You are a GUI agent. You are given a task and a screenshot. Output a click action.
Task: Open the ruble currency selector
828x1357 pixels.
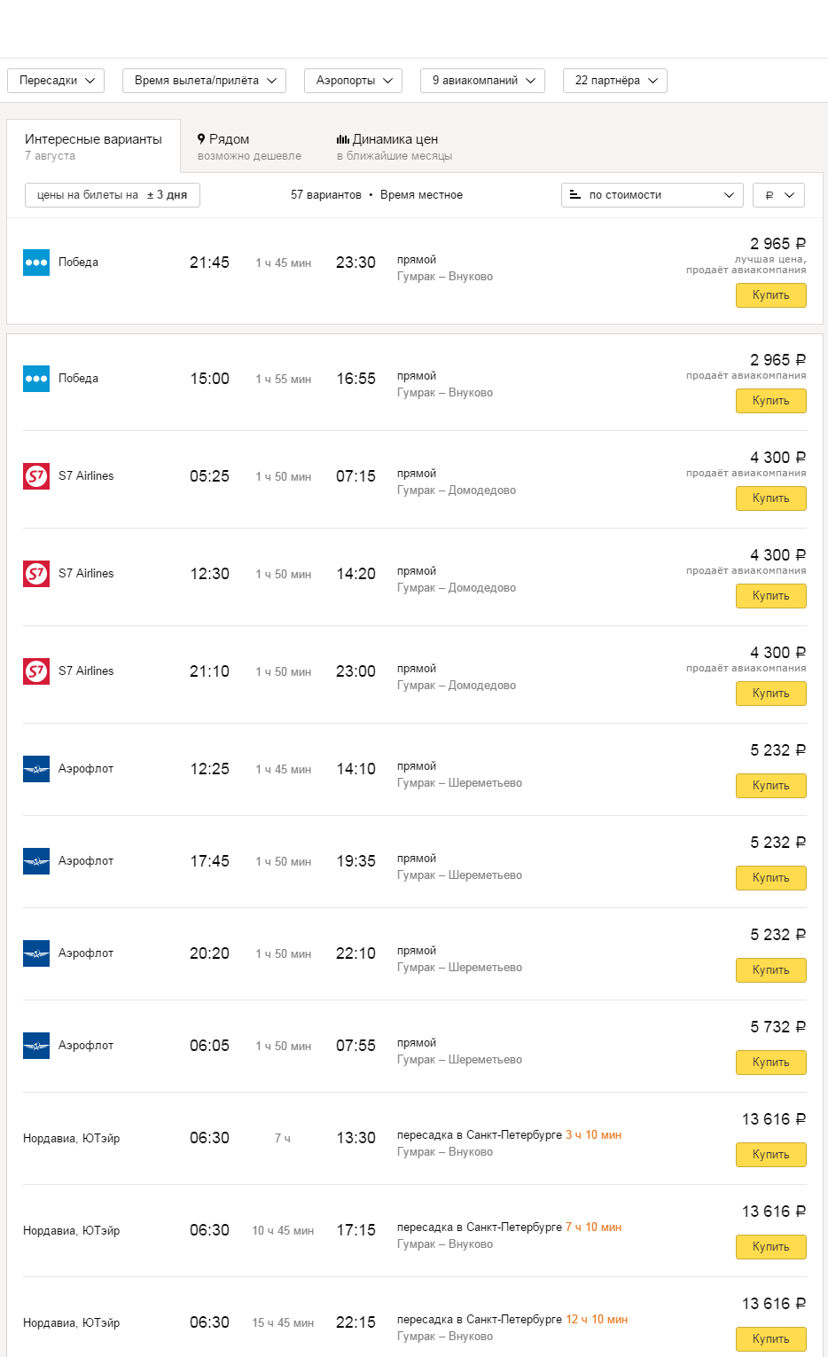pyautogui.click(x=778, y=195)
